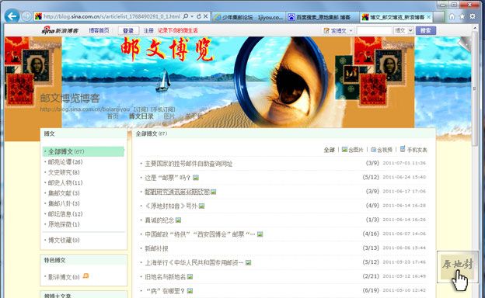Click the RSS icon beside 影评博文

(85, 275)
